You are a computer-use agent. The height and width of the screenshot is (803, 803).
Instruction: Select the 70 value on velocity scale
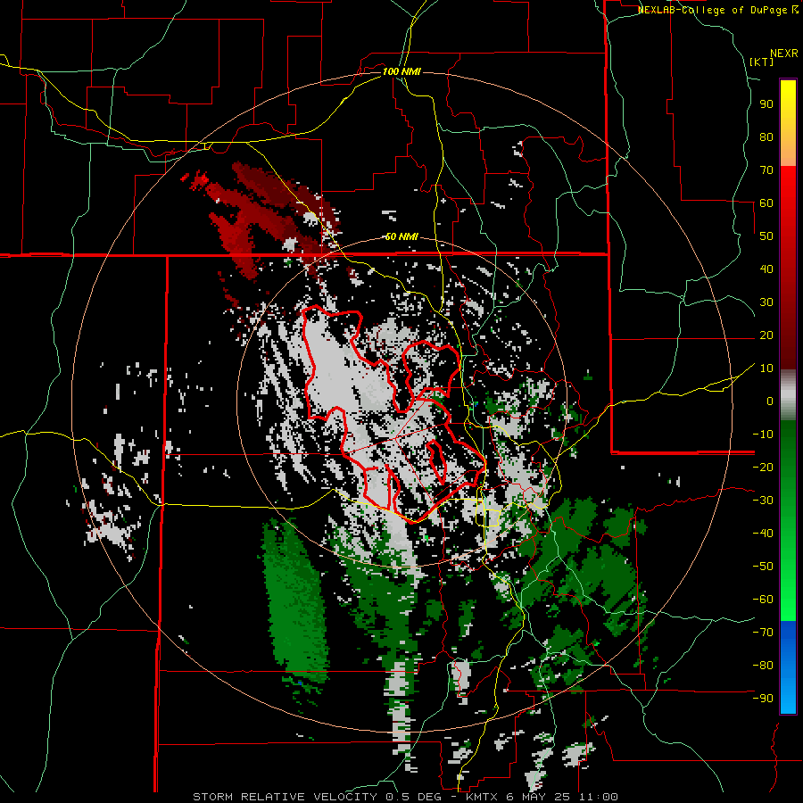(766, 170)
